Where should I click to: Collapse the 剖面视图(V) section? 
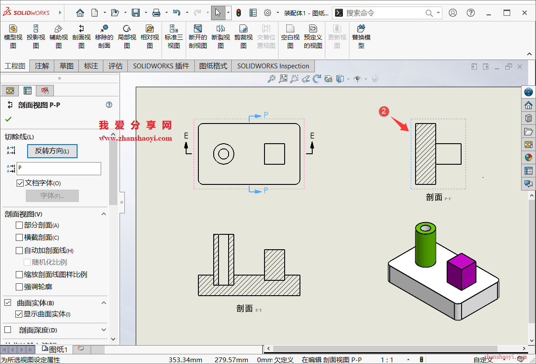[x=104, y=214]
